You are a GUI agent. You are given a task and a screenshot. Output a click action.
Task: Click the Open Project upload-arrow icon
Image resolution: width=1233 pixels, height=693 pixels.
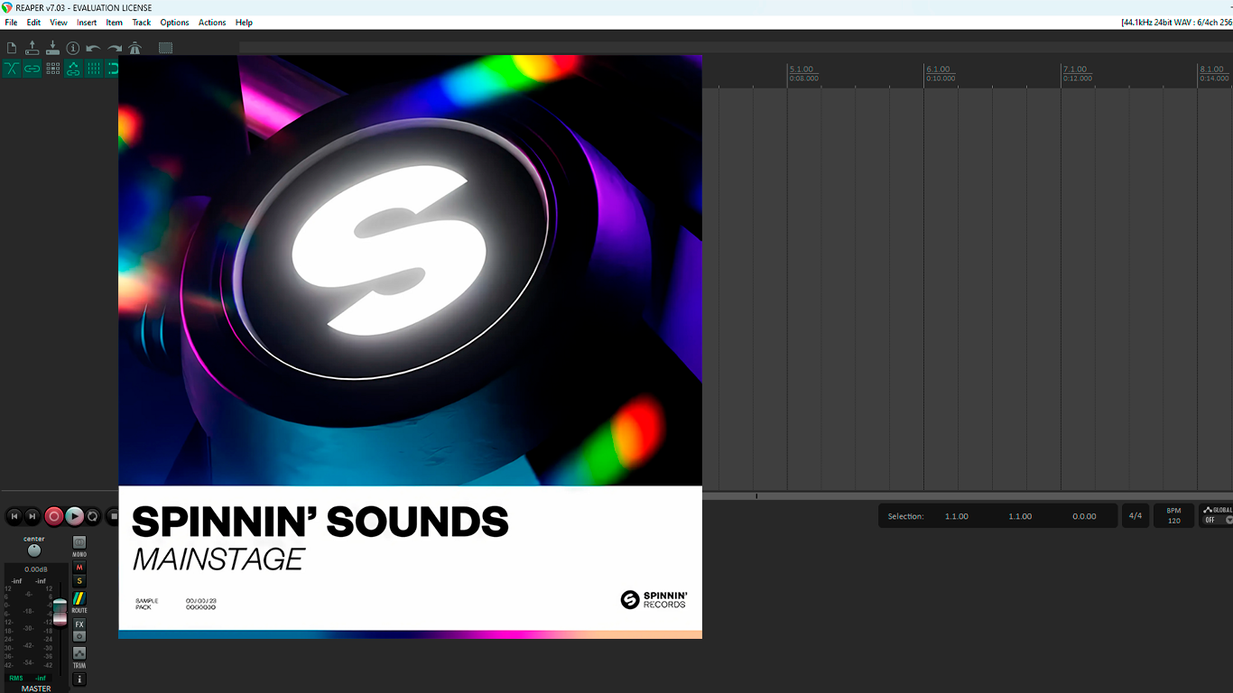[x=32, y=48]
